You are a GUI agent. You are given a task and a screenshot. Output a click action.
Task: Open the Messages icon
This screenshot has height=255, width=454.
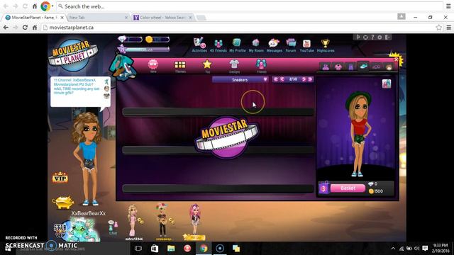pyautogui.click(x=274, y=45)
